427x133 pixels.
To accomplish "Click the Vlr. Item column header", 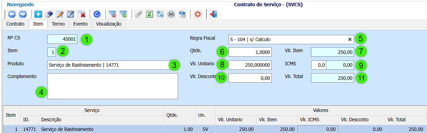I will (277, 120).
